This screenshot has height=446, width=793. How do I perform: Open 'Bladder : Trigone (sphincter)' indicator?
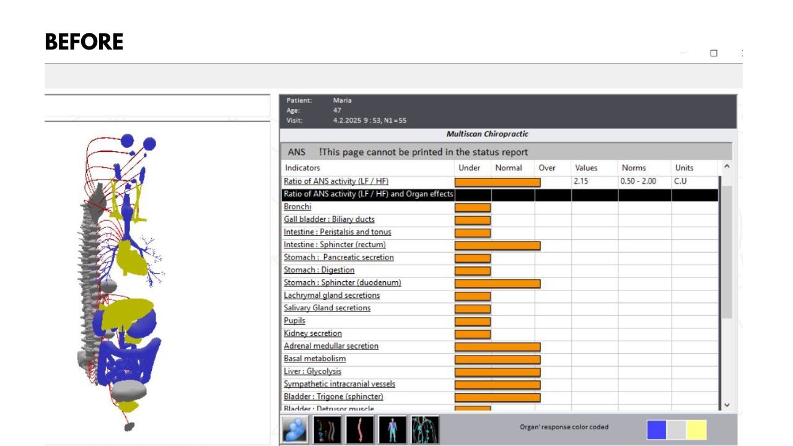click(333, 396)
